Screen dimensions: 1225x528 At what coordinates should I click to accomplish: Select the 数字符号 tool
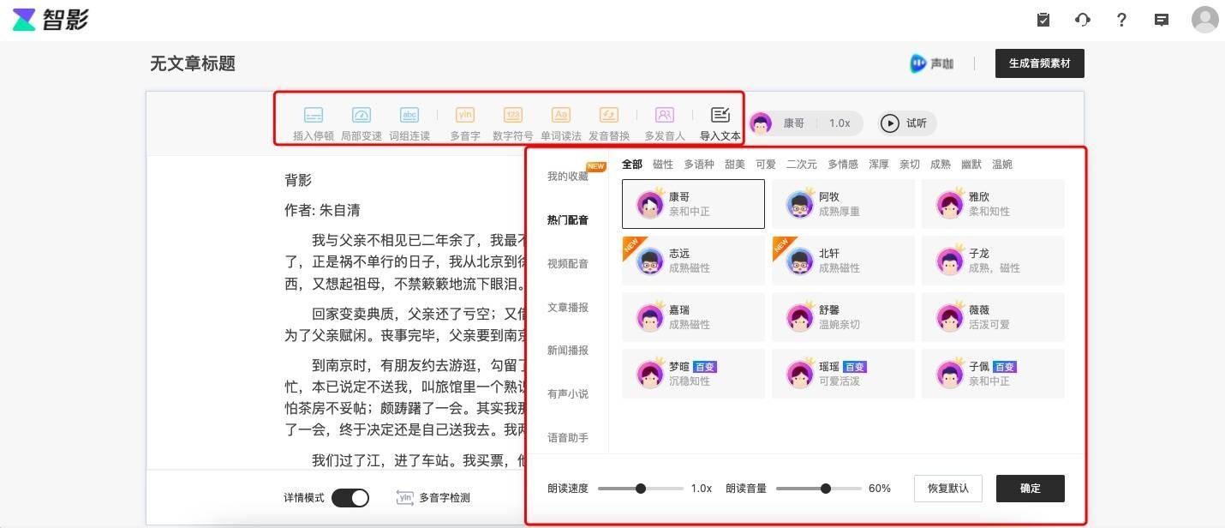[513, 123]
